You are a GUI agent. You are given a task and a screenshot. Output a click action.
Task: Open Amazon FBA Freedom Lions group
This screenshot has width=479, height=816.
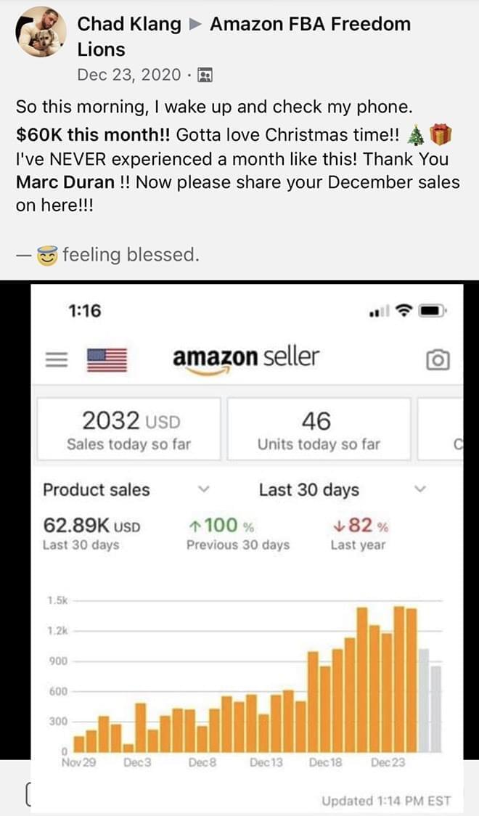pos(310,24)
